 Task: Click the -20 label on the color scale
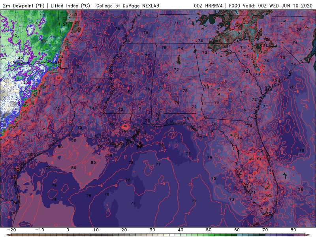pyautogui.click(x=11, y=230)
